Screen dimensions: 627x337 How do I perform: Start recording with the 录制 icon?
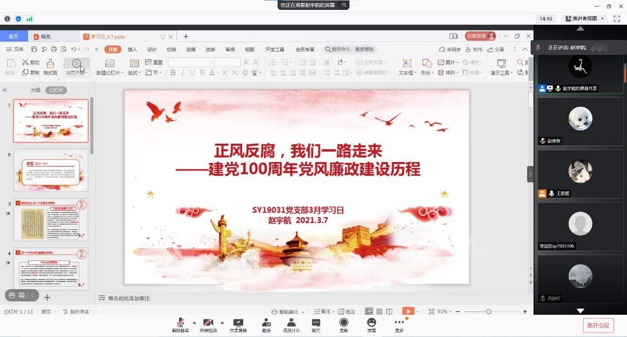click(x=344, y=324)
